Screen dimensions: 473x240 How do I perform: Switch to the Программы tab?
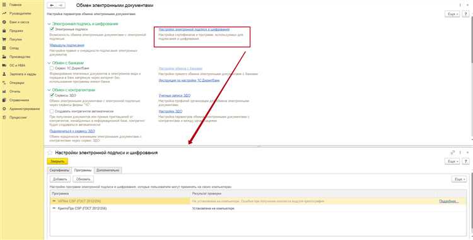[x=83, y=170]
